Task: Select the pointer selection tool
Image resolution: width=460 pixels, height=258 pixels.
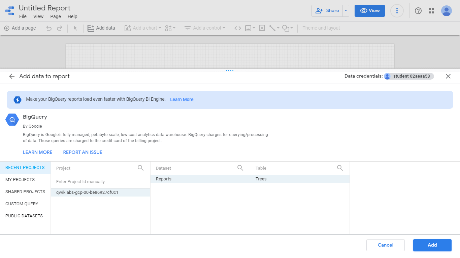Action: (75, 28)
